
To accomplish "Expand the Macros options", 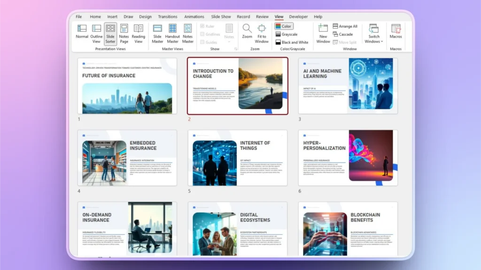I will pos(396,33).
